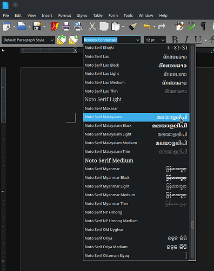Viewport: 214px width, 271px height.
Task: Select font Noto Serif Lao Black
Action: 136,65
